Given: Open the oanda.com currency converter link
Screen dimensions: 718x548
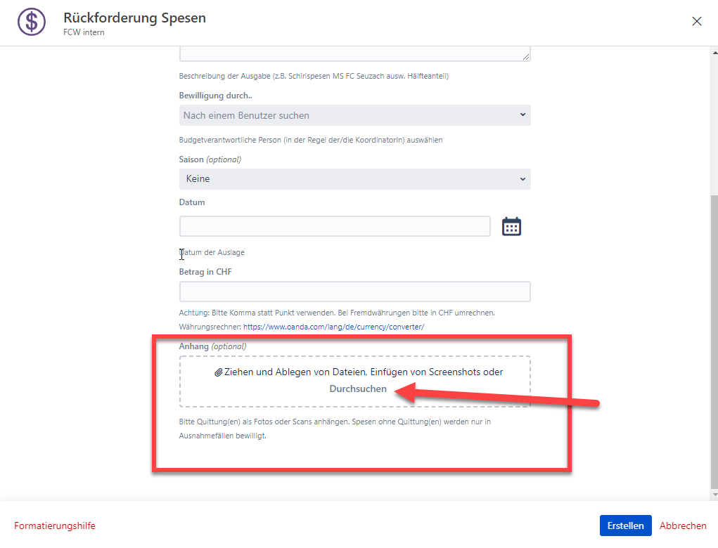Looking at the screenshot, I should click(333, 327).
